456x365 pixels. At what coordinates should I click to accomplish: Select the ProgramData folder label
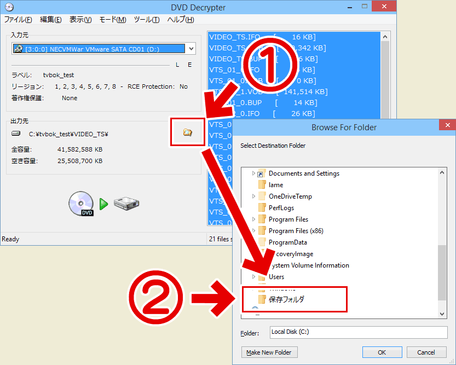point(287,242)
